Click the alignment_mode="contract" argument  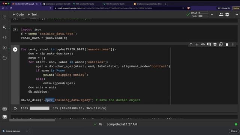(x=145, y=66)
